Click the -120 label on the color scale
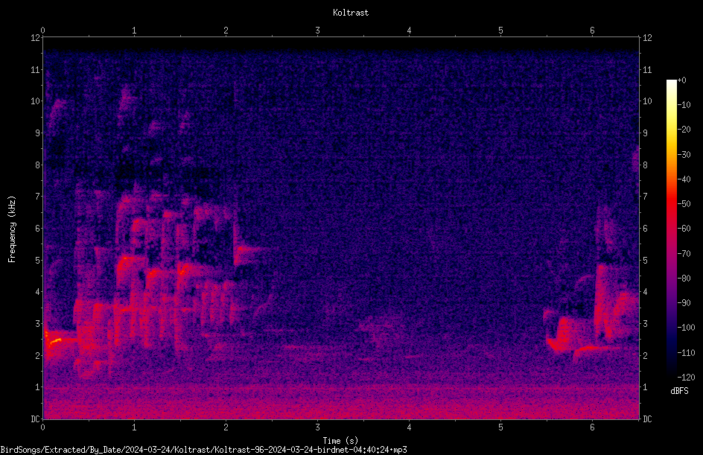703x455 pixels. [686, 377]
